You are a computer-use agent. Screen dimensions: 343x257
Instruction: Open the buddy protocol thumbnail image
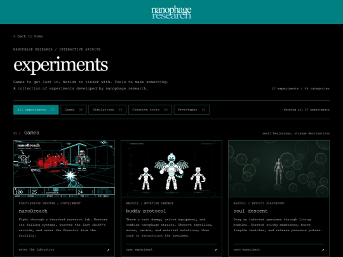(x=171, y=169)
